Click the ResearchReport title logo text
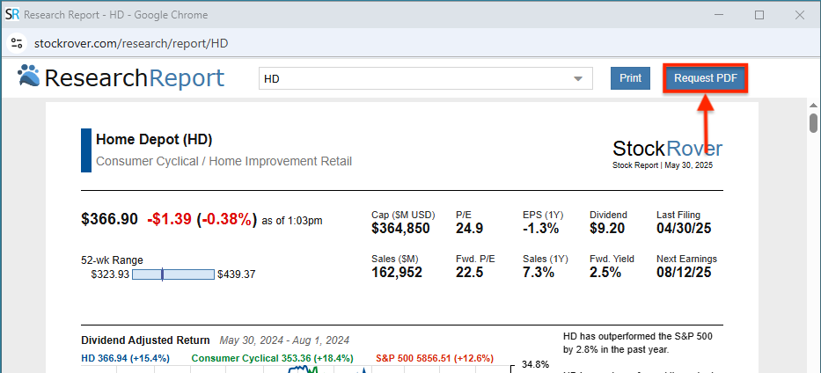821x373 pixels. [x=136, y=78]
